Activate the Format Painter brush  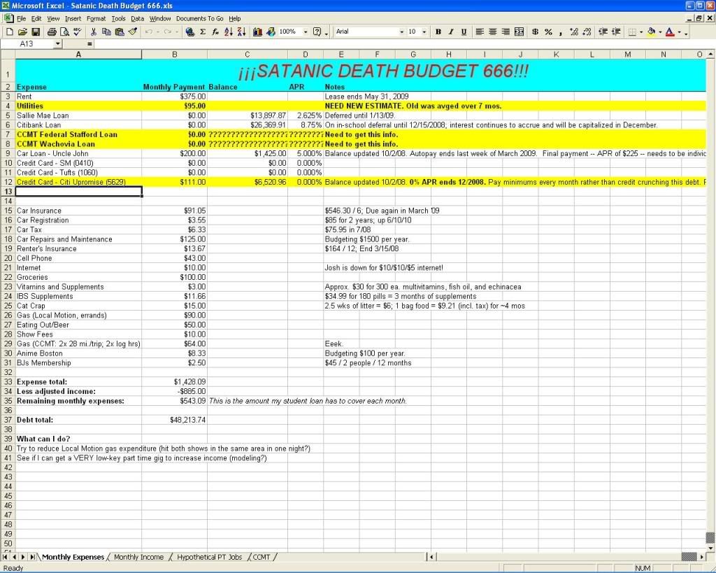click(x=132, y=32)
